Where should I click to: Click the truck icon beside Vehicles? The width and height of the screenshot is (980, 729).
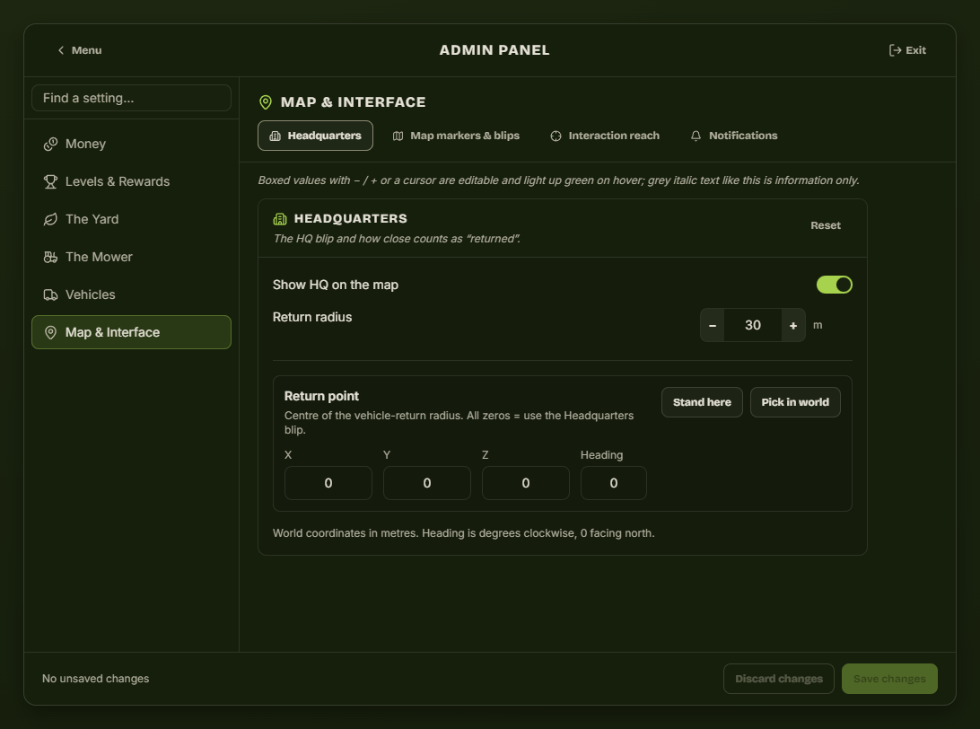(50, 294)
